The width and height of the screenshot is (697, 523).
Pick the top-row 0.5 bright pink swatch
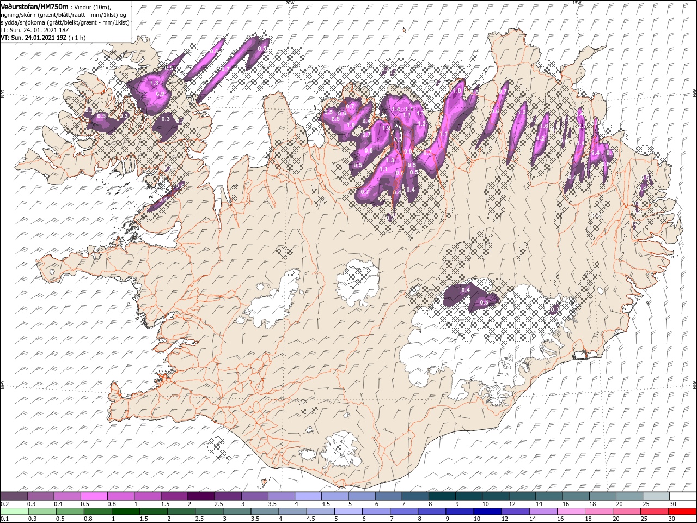point(94,496)
